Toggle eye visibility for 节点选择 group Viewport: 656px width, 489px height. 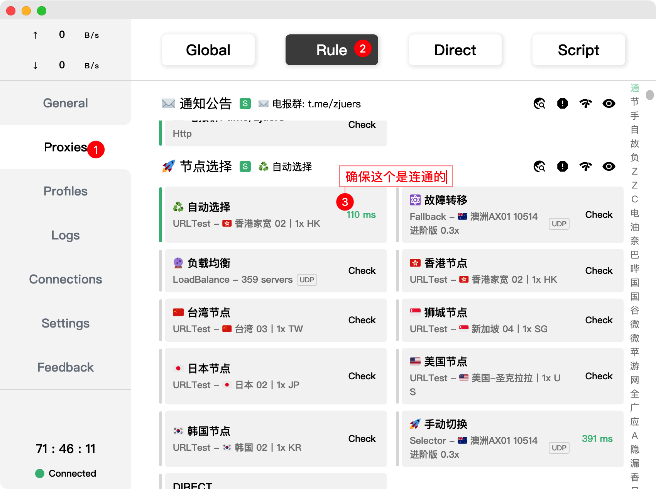[609, 166]
